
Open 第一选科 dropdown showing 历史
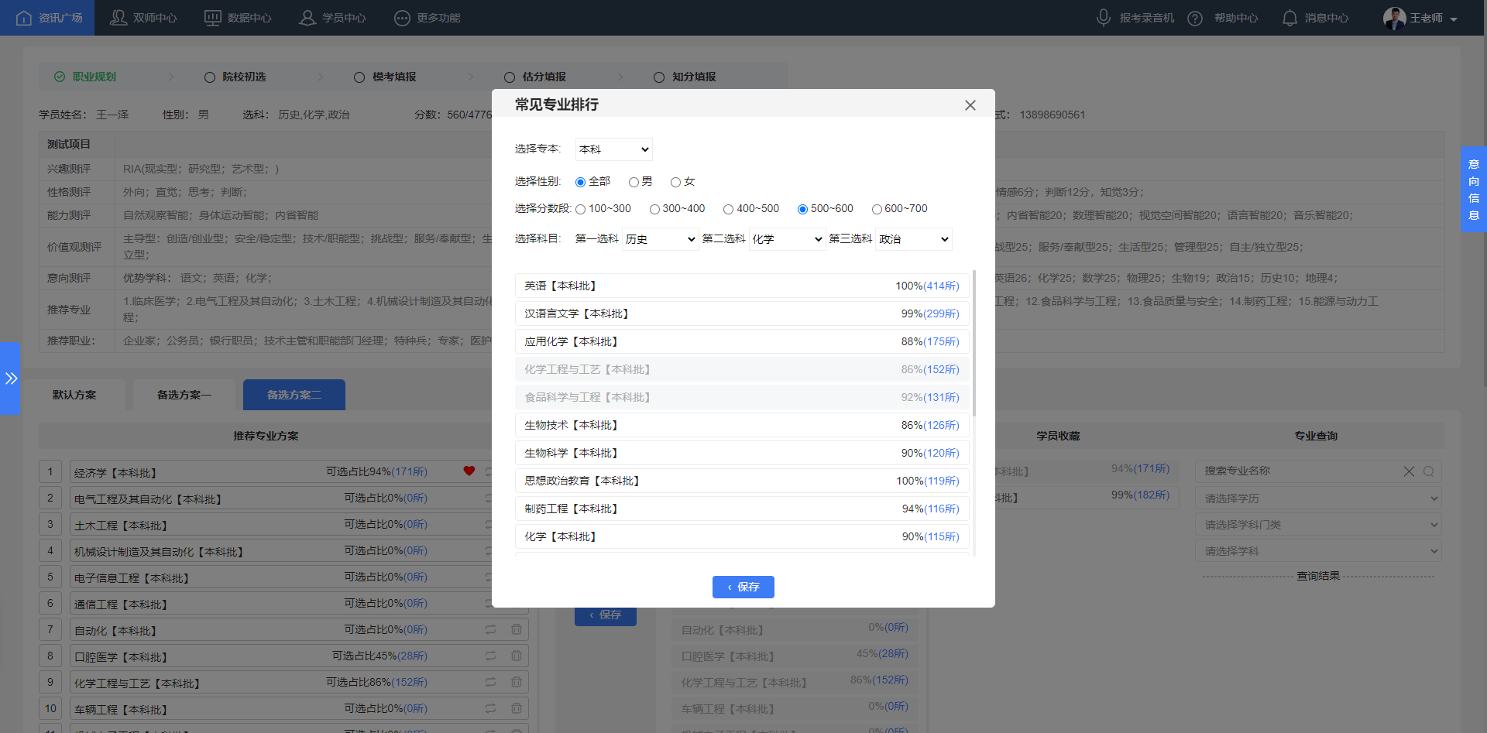point(661,239)
